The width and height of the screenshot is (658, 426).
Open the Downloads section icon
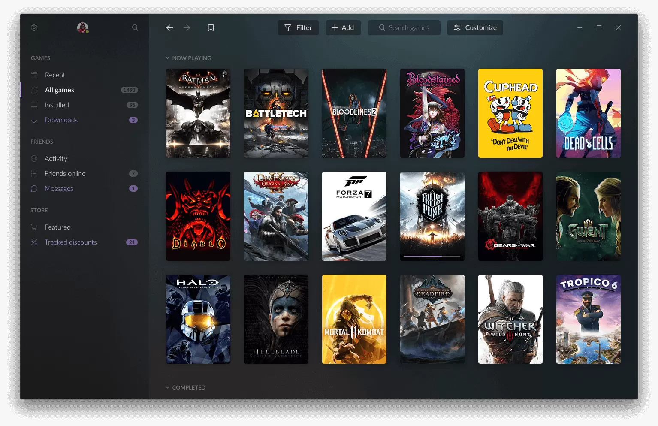pyautogui.click(x=34, y=120)
